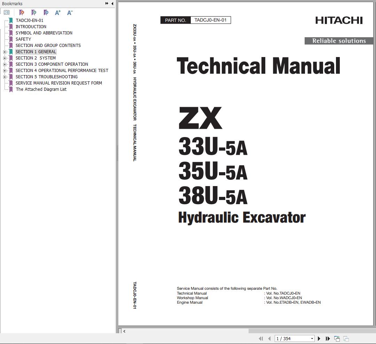Click the set bookmark destination icon

(46, 13)
